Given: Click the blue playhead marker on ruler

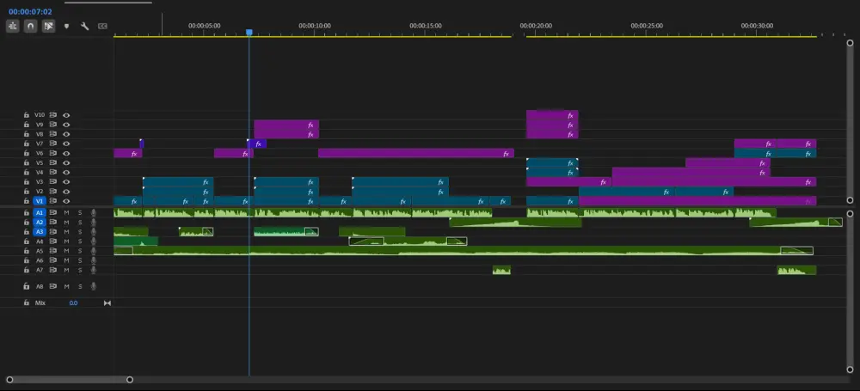Looking at the screenshot, I should pyautogui.click(x=249, y=33).
